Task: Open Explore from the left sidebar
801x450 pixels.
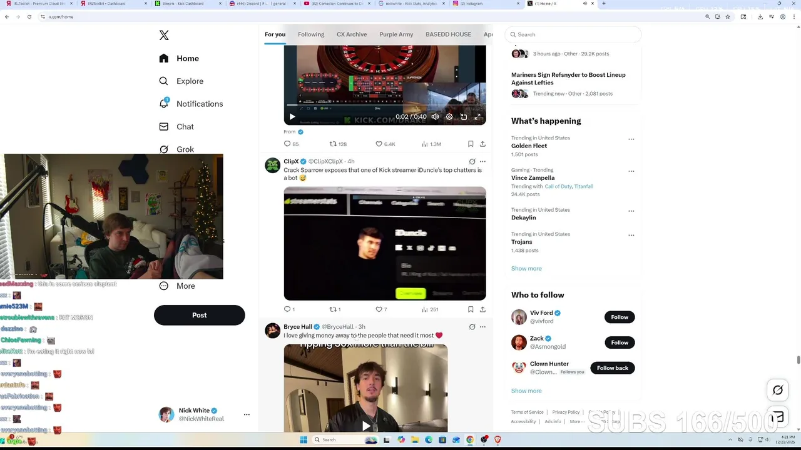Action: coord(181,81)
